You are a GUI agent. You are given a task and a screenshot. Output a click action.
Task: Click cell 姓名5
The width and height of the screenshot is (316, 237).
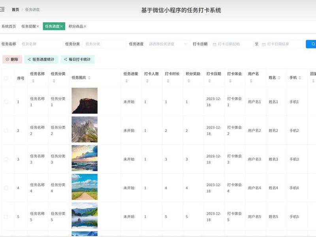(273, 216)
